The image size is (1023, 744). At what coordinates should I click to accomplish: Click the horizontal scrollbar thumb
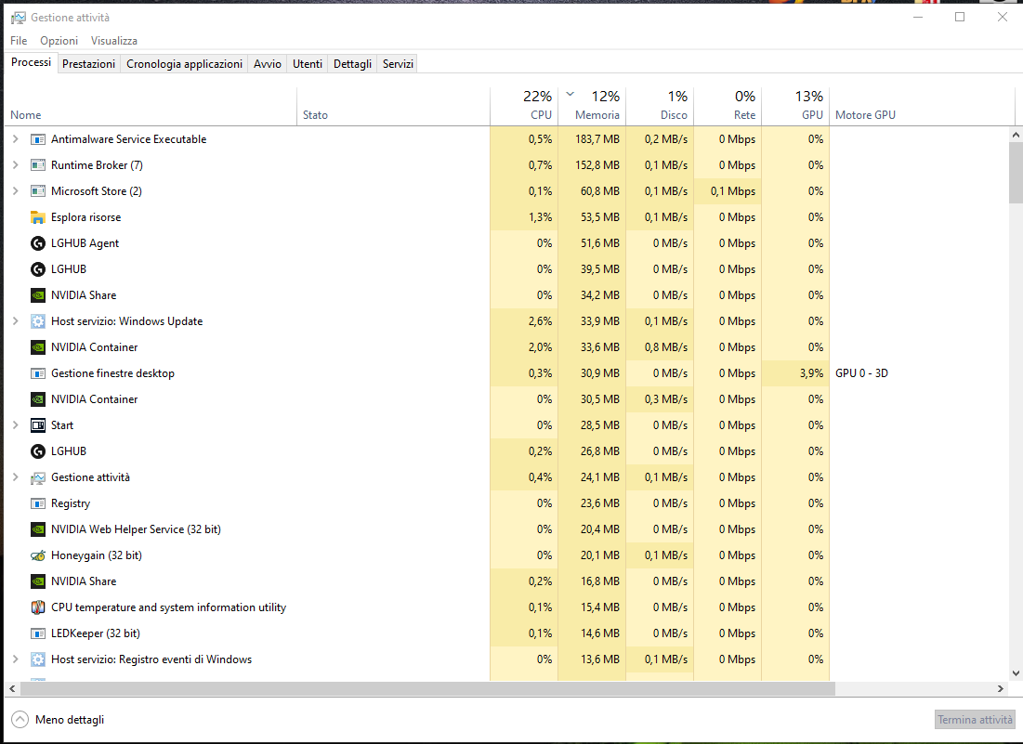coord(427,688)
